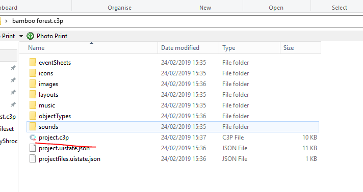Click the music folder icon

(x=33, y=105)
